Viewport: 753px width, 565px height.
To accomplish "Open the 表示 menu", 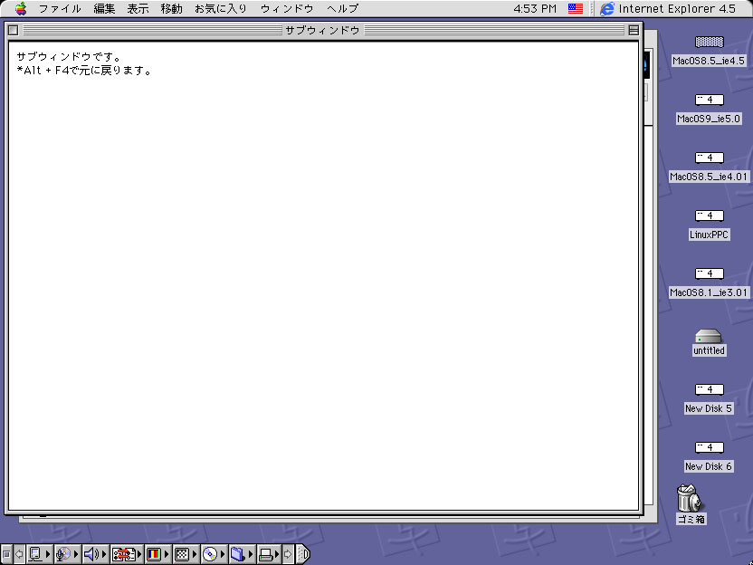I will [x=138, y=9].
